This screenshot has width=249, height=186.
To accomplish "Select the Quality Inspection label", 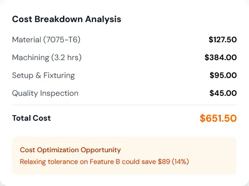I will click(45, 93).
